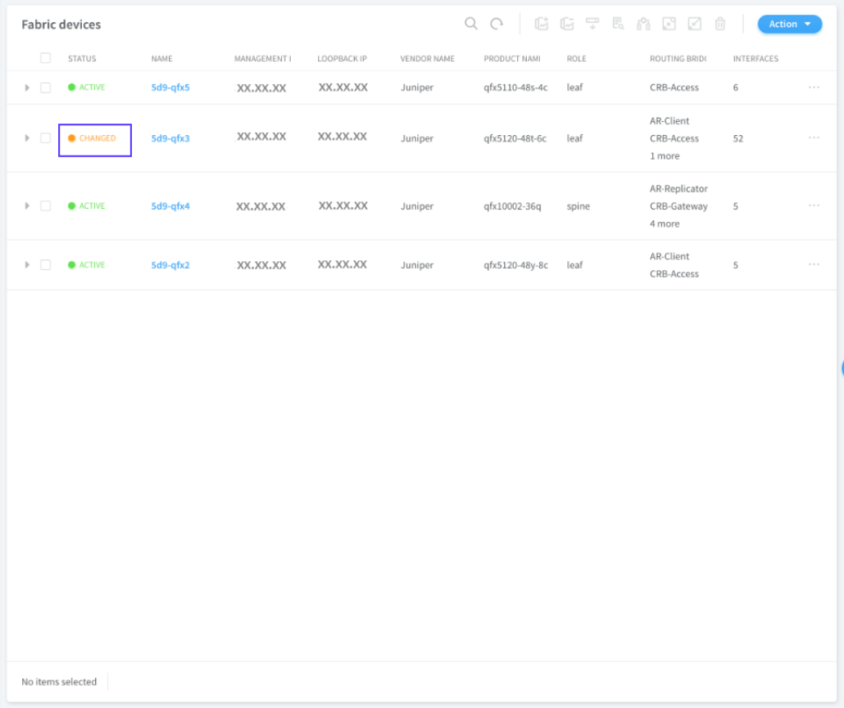Sort by the Status column header
844x708 pixels.
[82, 59]
